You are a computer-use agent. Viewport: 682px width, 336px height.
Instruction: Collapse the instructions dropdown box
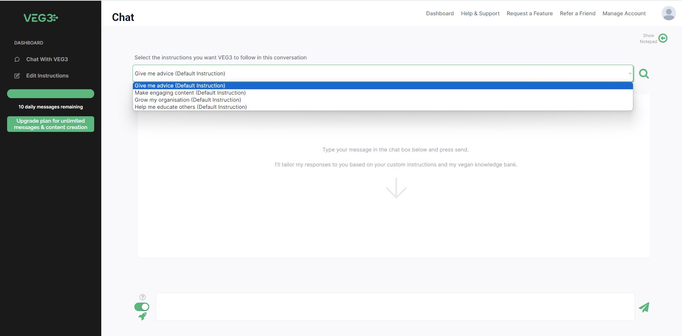coord(383,74)
